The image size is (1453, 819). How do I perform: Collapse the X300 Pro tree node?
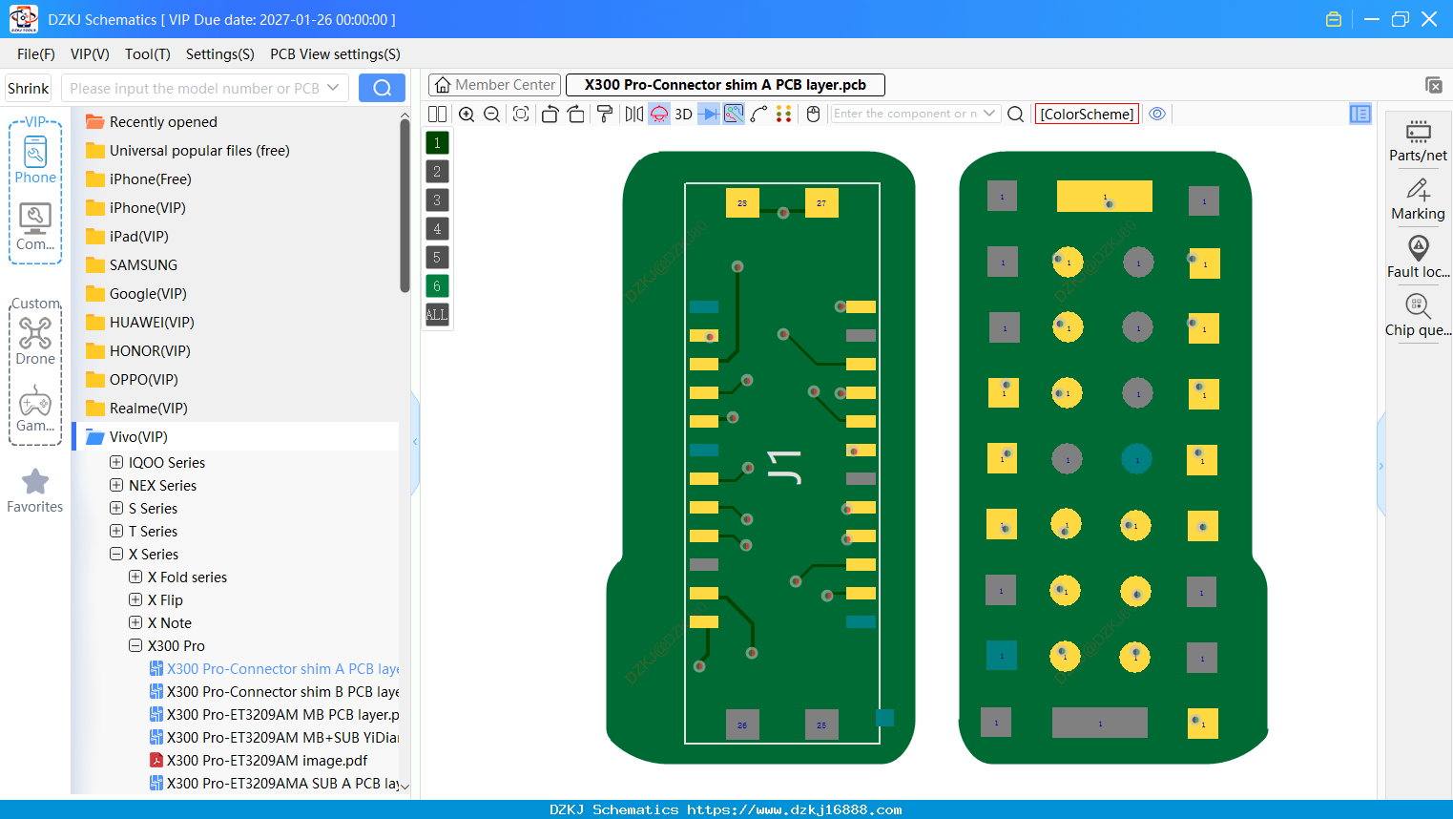click(x=135, y=645)
